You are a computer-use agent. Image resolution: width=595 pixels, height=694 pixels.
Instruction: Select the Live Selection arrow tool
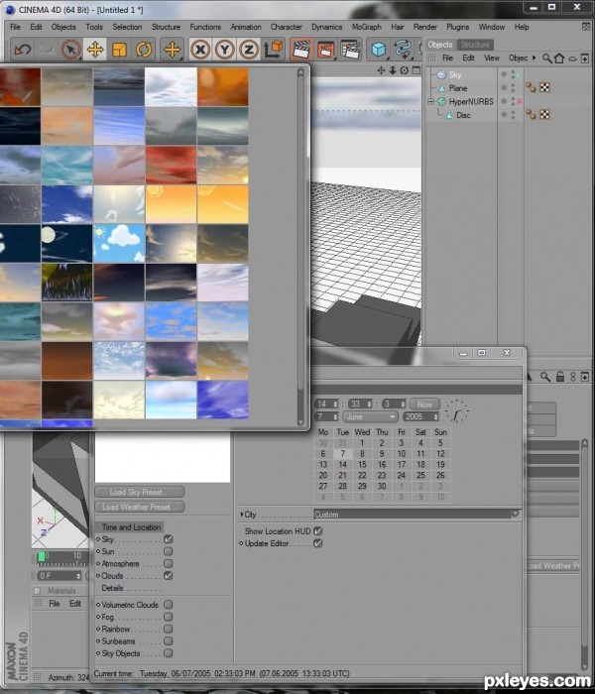[70, 50]
